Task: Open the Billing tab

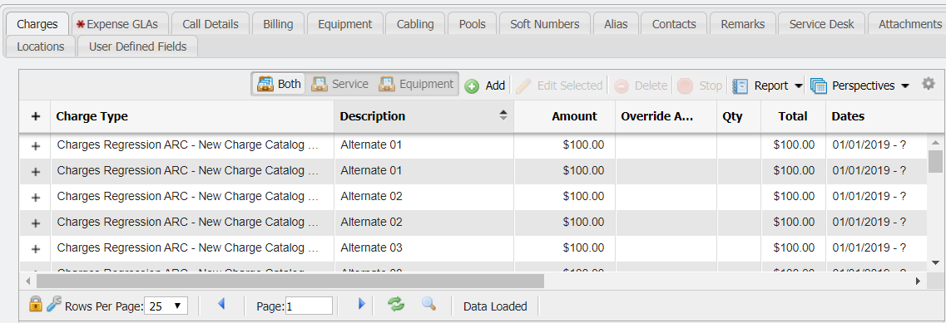Action: tap(278, 24)
